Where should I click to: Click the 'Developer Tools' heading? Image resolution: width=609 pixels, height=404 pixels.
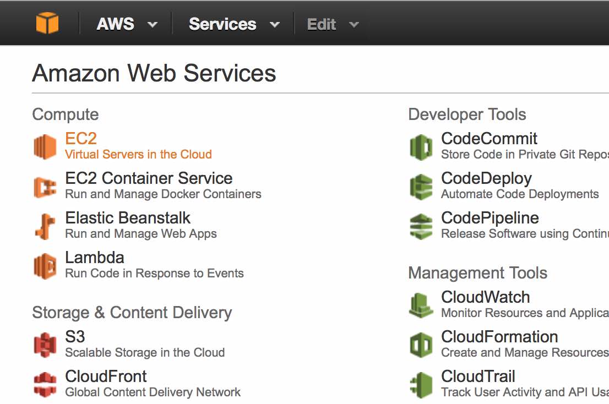pyautogui.click(x=467, y=114)
